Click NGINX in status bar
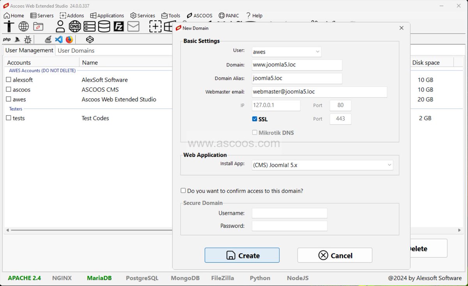468x286 pixels. (x=62, y=278)
